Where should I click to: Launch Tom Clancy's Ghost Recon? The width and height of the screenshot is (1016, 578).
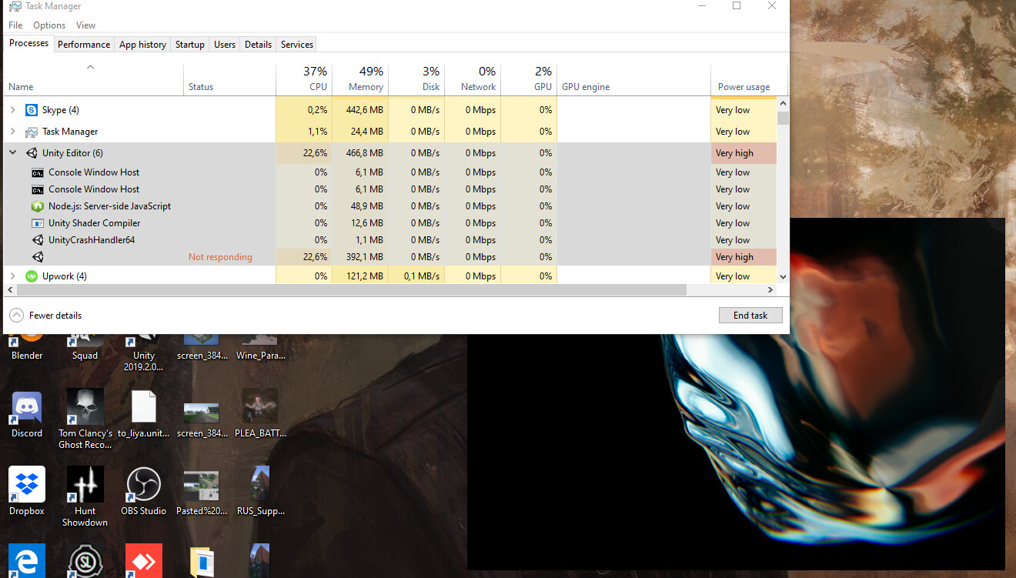[85, 406]
